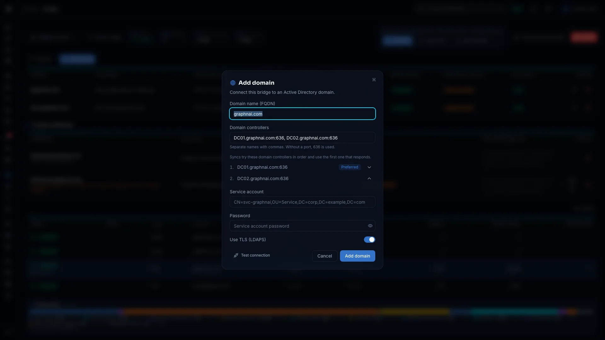Show password with the eye icon
Screen dimensions: 605x340
[370, 226]
